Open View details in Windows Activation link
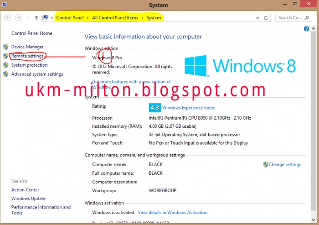The image size is (319, 225). 173,212
